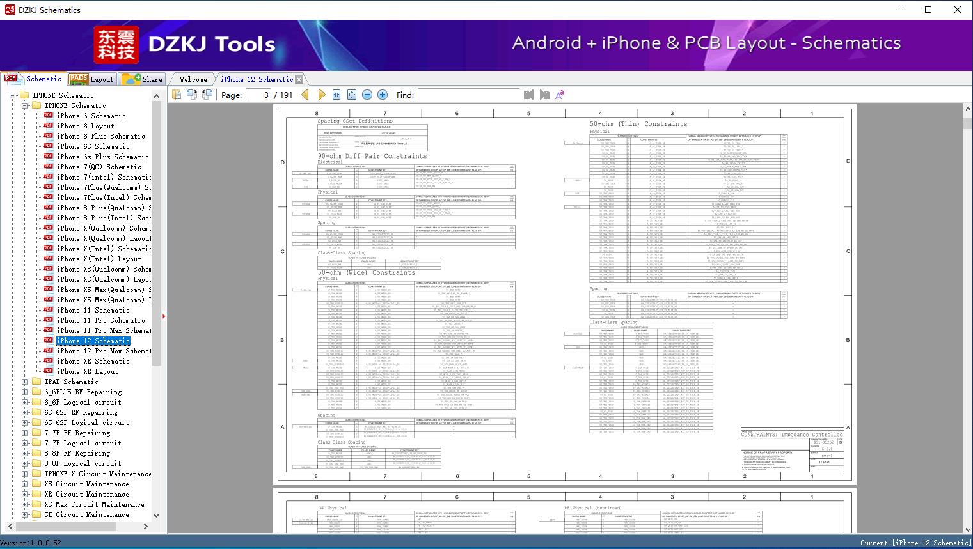
Task: Click PDF icon of iPhone 6 Layout
Action: pyautogui.click(x=48, y=126)
